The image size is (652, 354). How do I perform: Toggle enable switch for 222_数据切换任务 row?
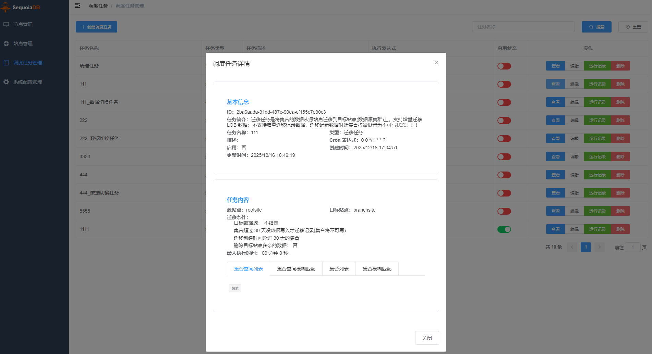504,139
